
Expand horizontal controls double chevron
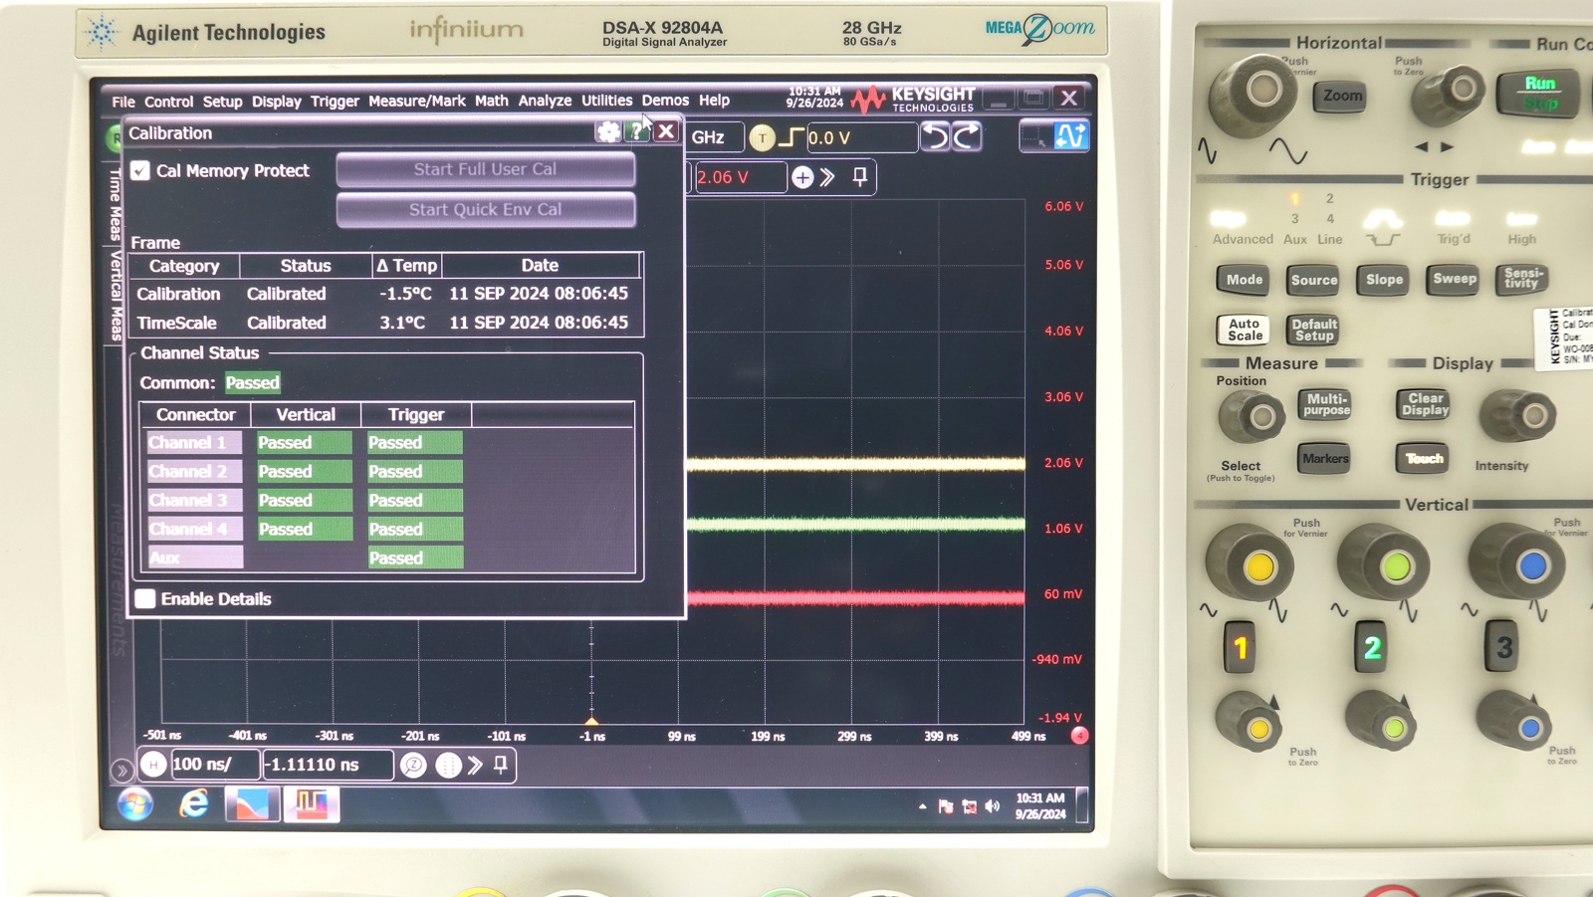coord(475,765)
